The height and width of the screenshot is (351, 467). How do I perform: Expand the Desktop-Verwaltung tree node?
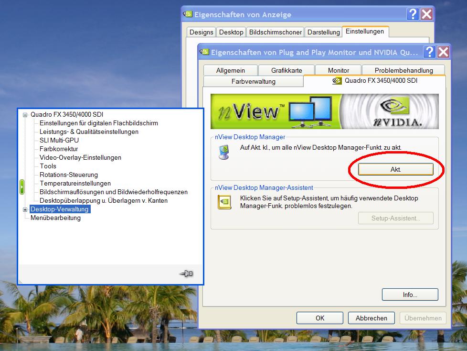[x=25, y=209]
